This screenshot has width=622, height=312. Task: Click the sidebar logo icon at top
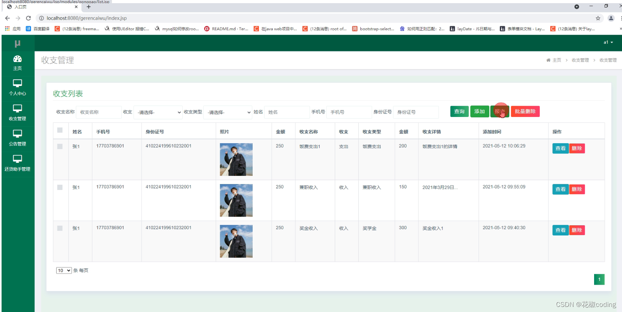(17, 43)
